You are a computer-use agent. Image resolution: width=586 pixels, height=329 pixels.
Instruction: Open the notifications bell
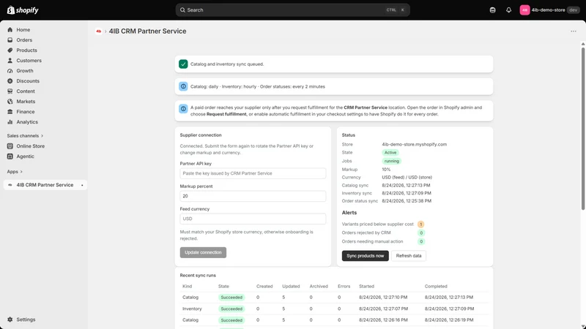click(x=508, y=10)
